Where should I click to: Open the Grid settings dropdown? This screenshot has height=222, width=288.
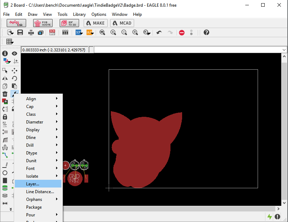[10, 42]
